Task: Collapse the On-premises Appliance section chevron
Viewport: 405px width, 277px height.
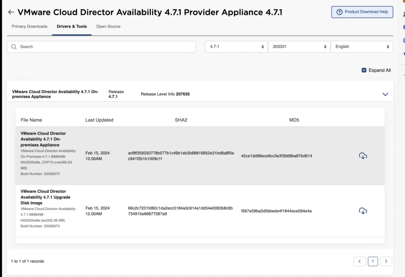Action: click(x=385, y=94)
